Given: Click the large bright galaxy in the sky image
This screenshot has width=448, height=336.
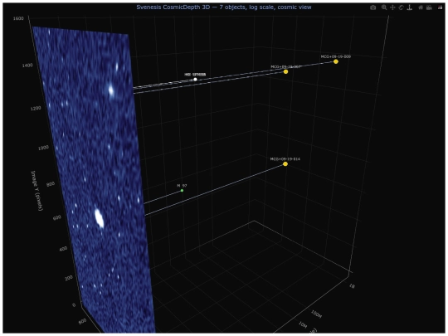Looking at the screenshot, I should point(100,218).
